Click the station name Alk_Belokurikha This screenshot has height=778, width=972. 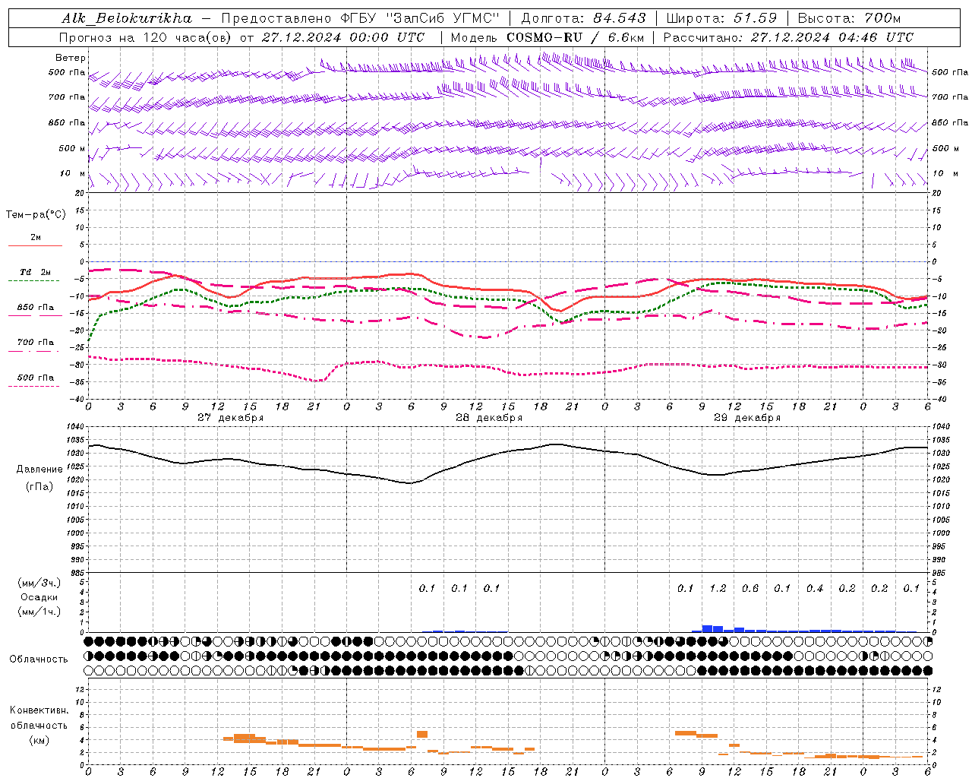pos(127,18)
